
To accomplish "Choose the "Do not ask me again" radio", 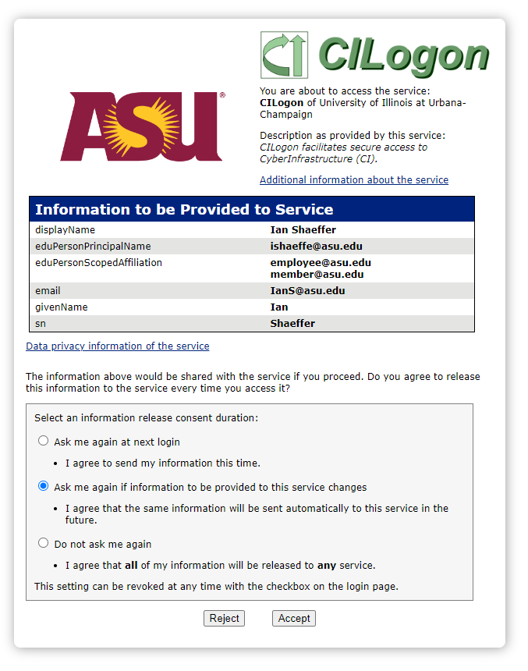I will coord(44,543).
